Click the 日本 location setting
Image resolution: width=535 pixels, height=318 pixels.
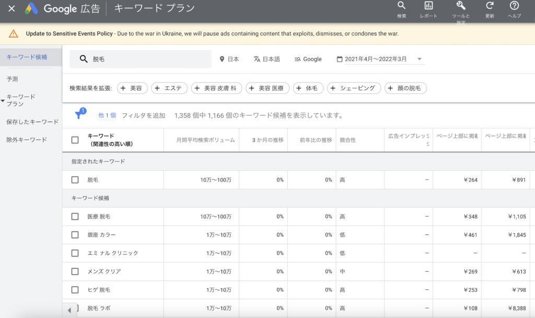pos(229,59)
